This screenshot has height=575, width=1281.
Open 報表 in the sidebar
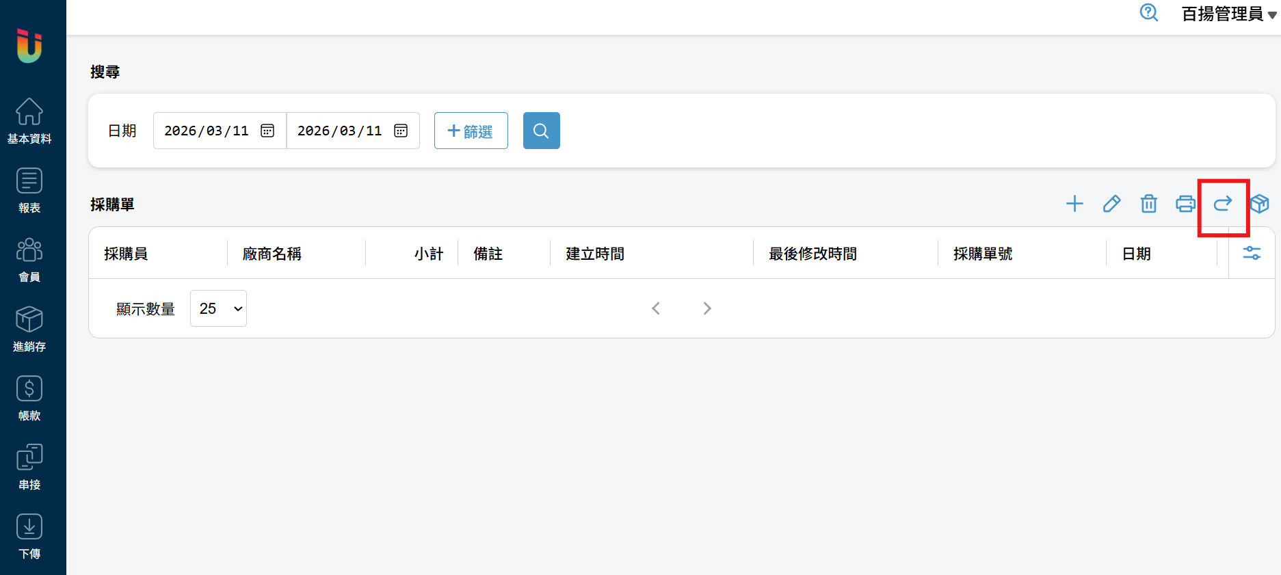point(29,190)
